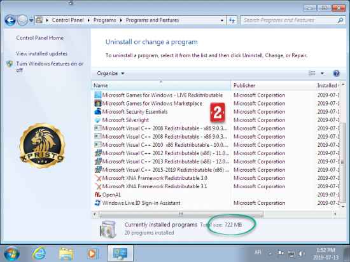Click the Control Panel breadcrumb item
This screenshot has width=350, height=262.
pyautogui.click(x=67, y=20)
